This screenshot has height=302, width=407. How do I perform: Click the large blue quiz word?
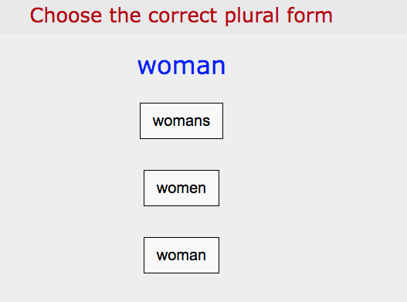[181, 66]
